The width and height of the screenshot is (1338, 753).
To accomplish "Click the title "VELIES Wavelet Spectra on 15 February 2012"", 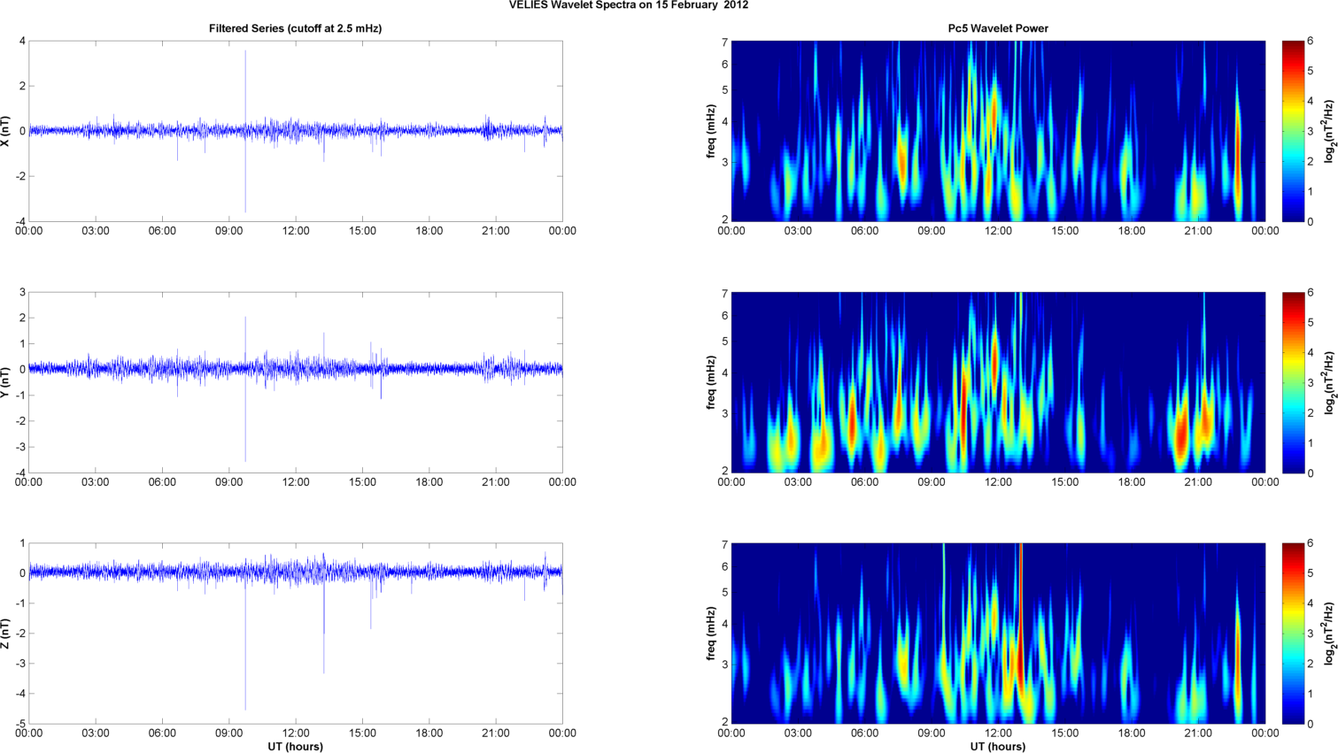I will coord(629,5).
